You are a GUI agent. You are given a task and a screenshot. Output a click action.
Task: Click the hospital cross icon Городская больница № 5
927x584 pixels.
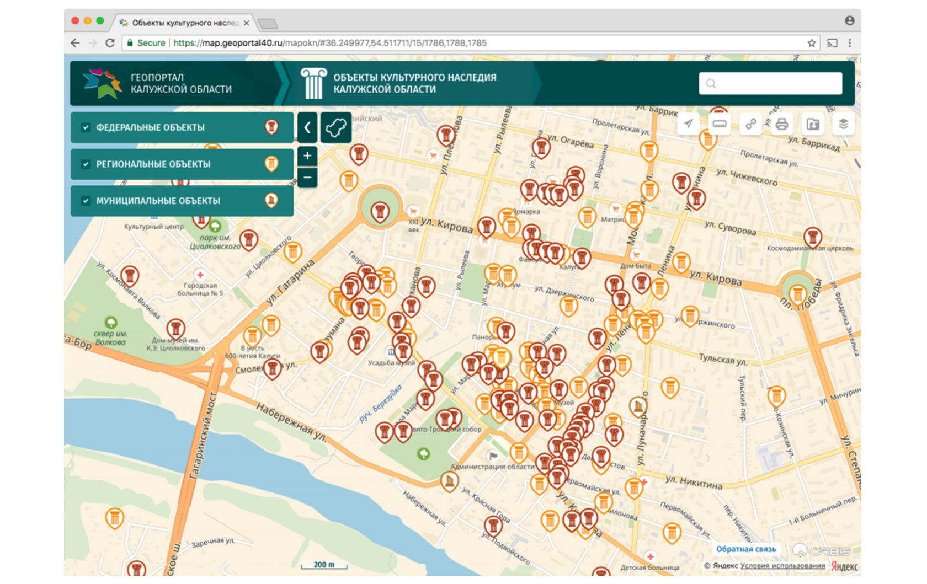pyautogui.click(x=200, y=275)
